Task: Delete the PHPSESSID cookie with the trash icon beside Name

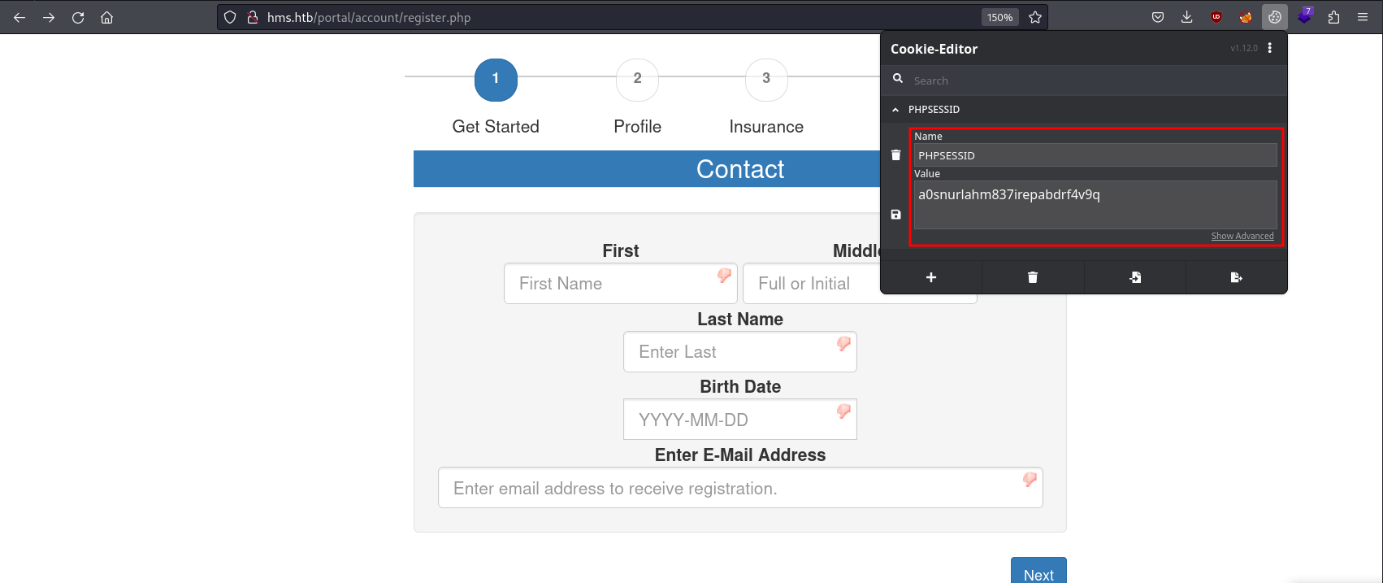Action: (895, 154)
